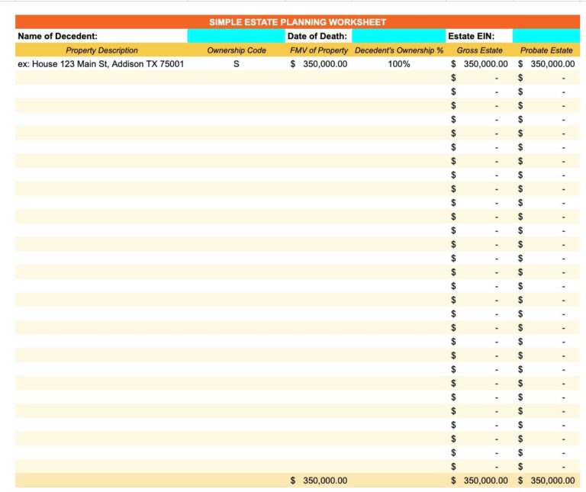This screenshot has width=586, height=492.
Task: Click the Probate Estate column header
Action: 546,50
